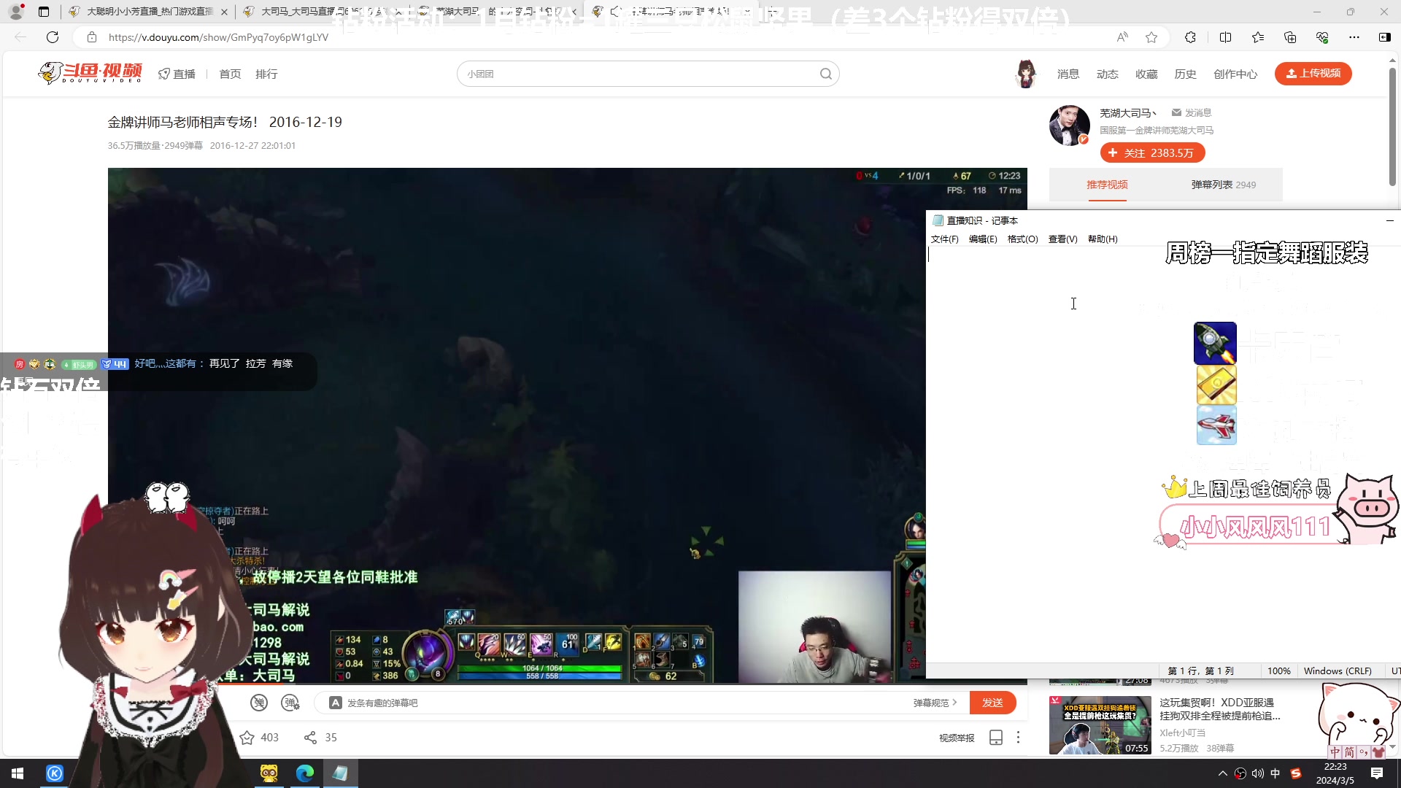
Task: Open the Notepad taskbar icon
Action: coord(340,773)
